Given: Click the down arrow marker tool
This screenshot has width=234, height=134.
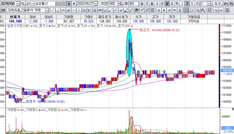Looking at the screenshot, I should pos(164,10).
